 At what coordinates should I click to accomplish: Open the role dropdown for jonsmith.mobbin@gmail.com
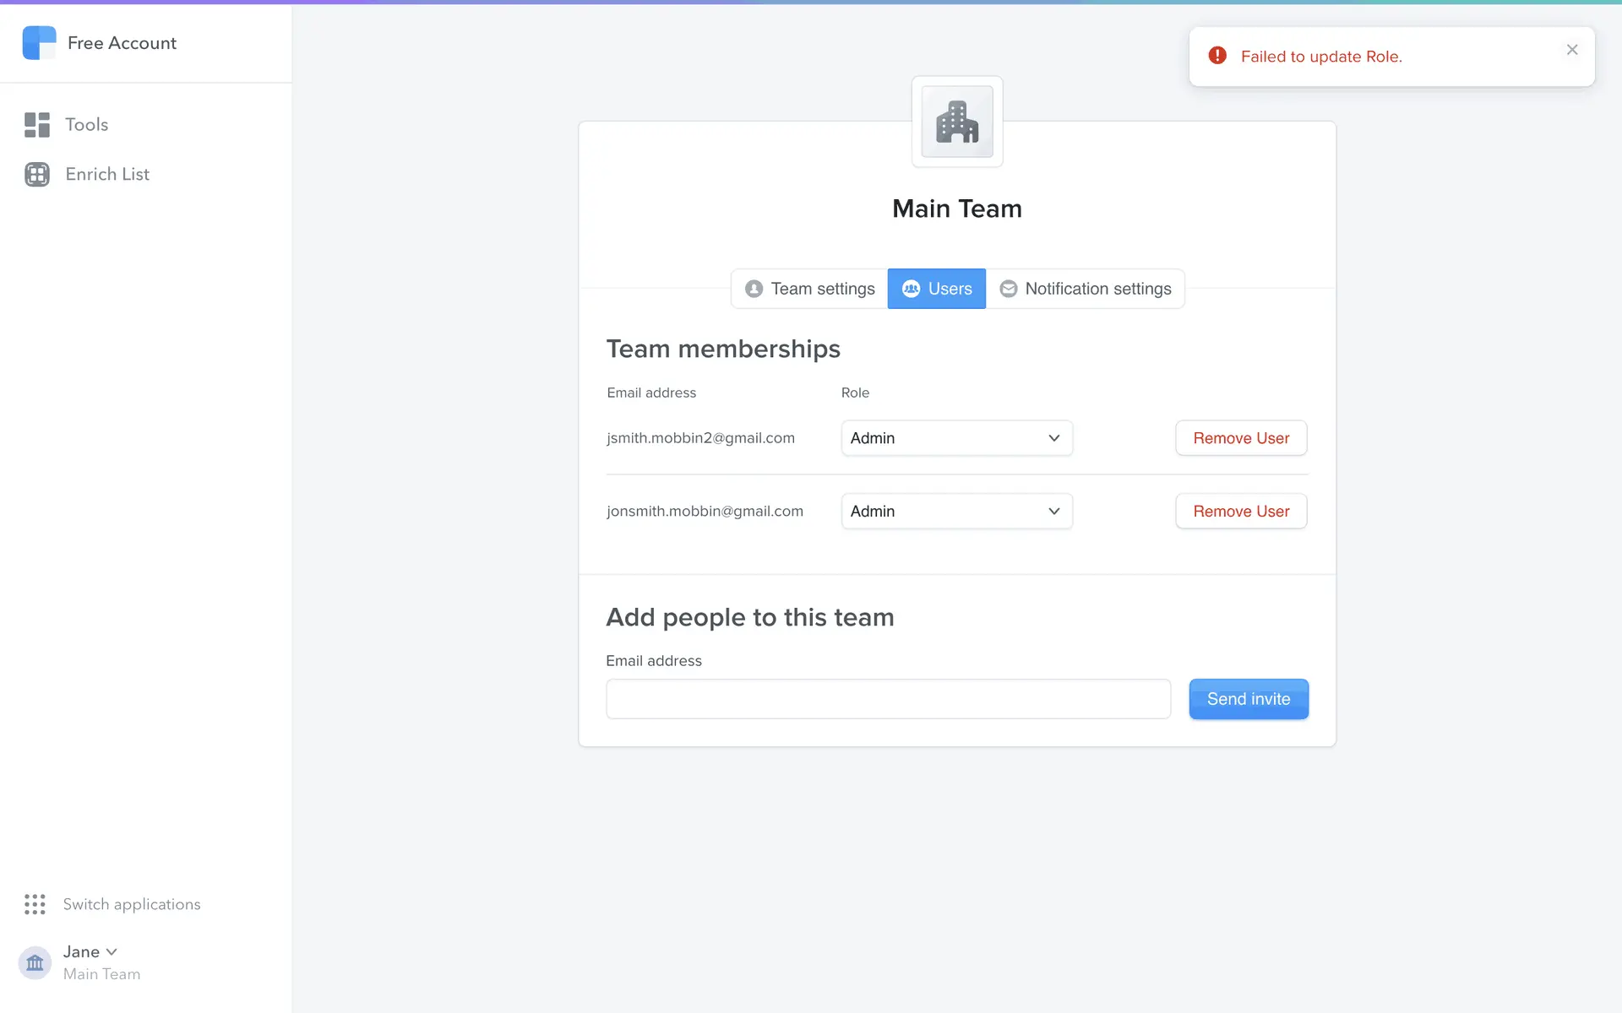pyautogui.click(x=956, y=512)
